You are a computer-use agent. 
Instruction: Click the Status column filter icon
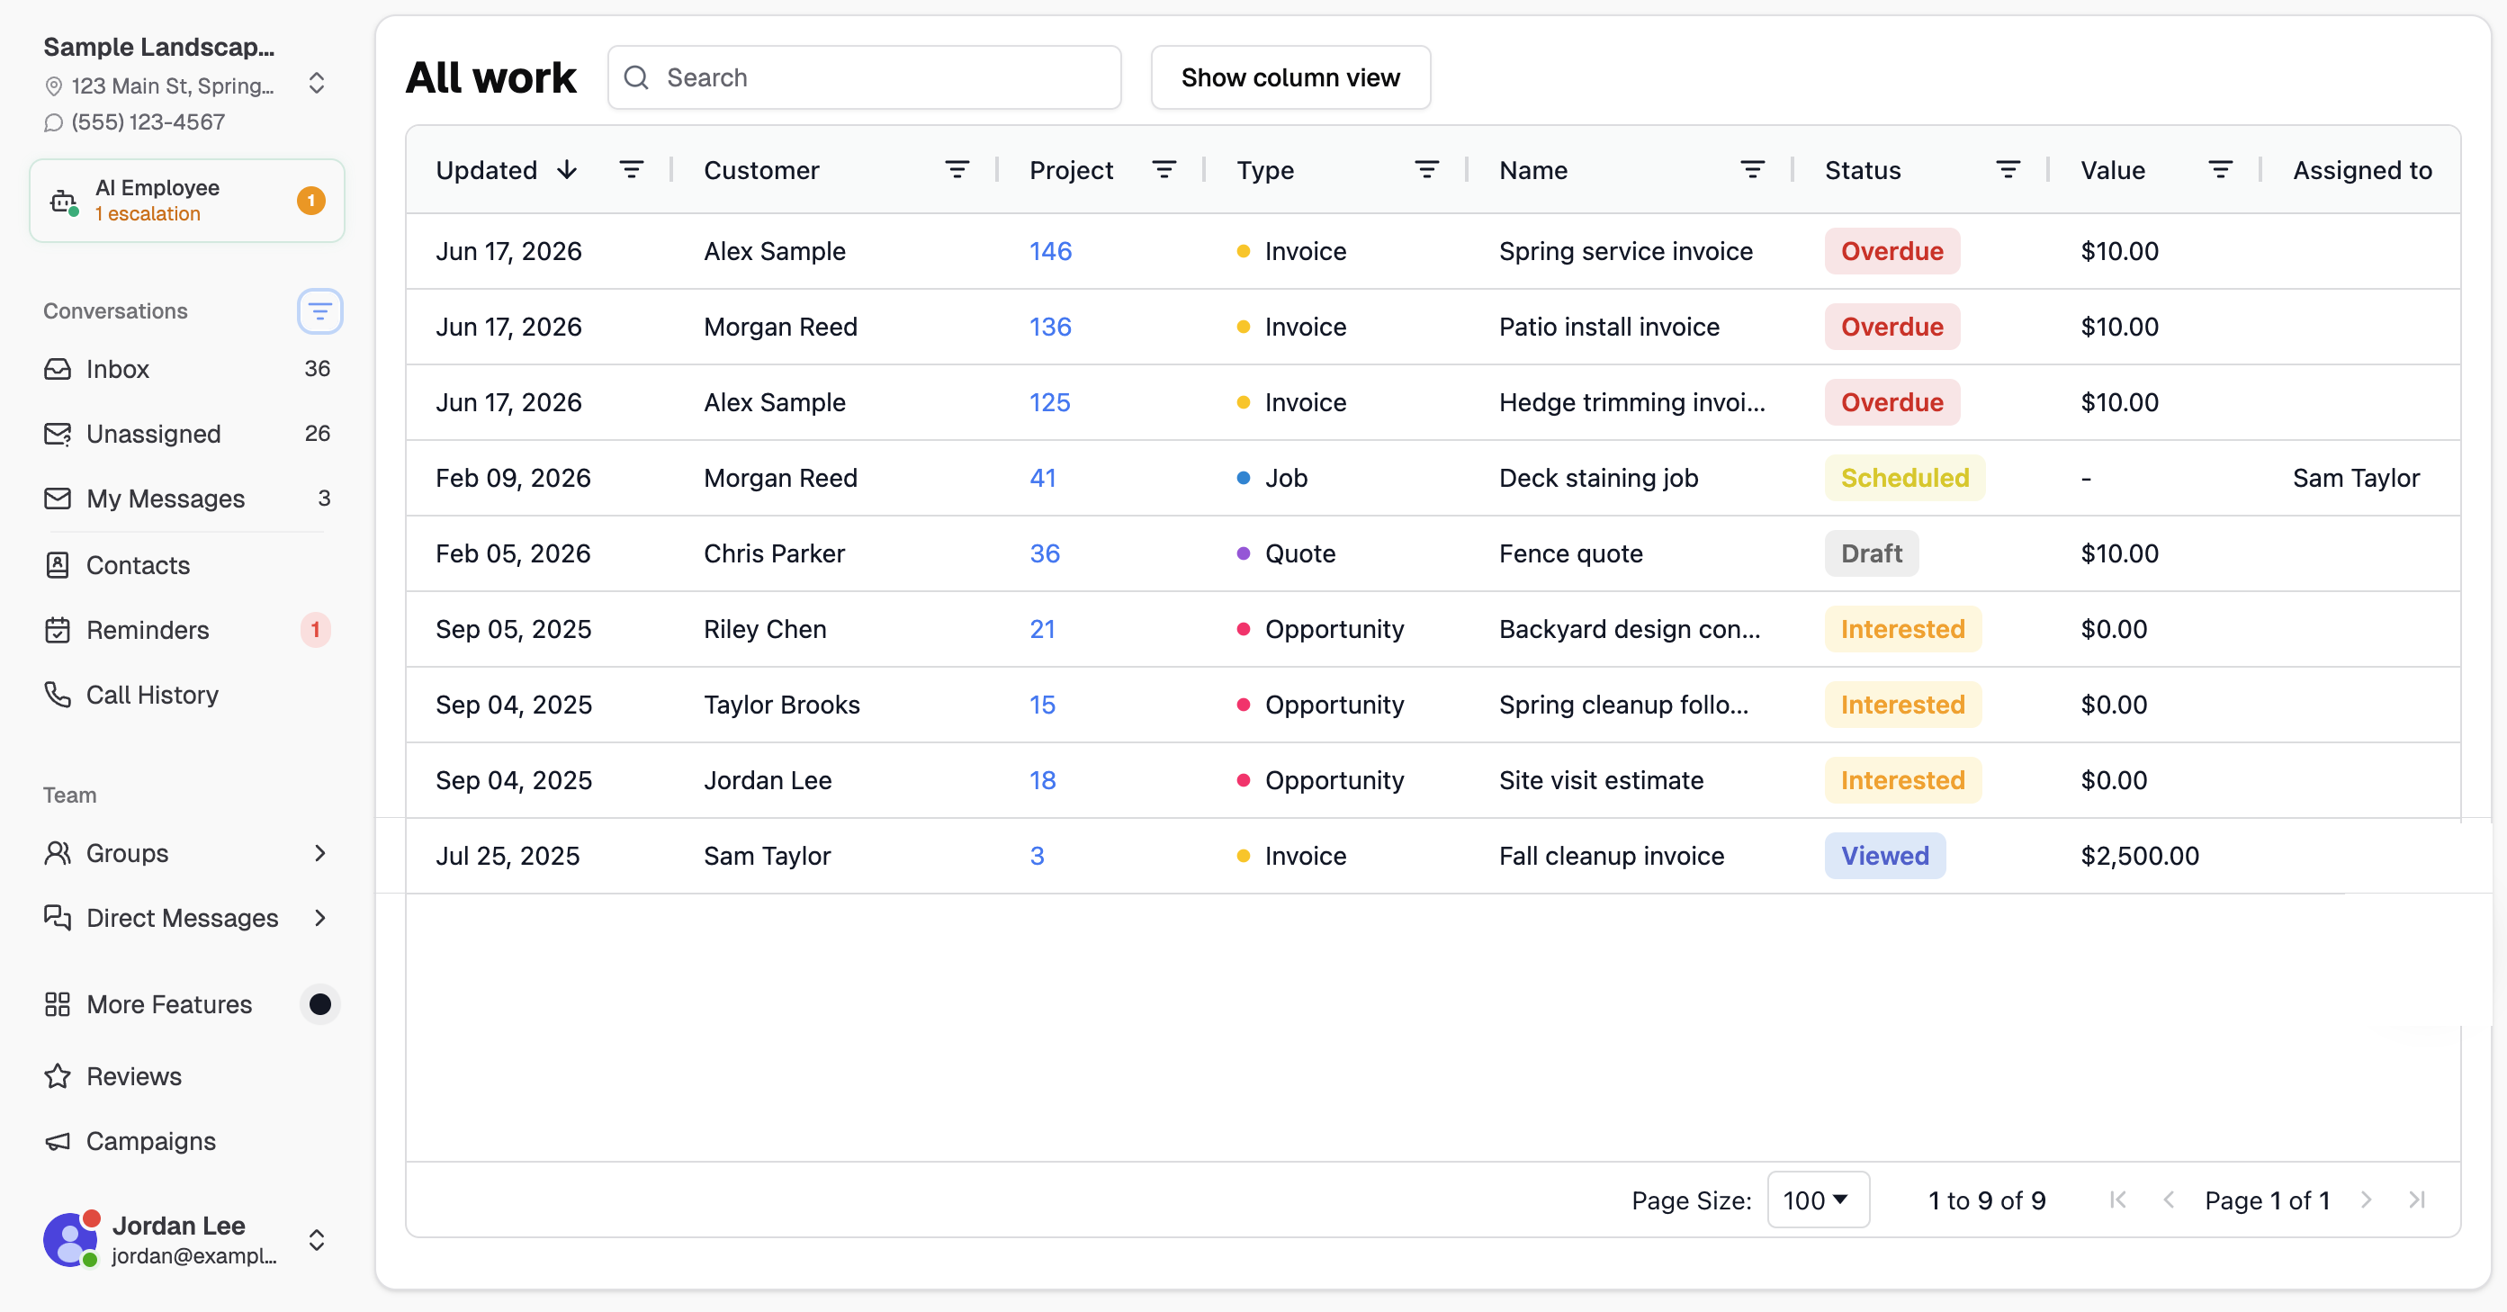click(x=2008, y=170)
